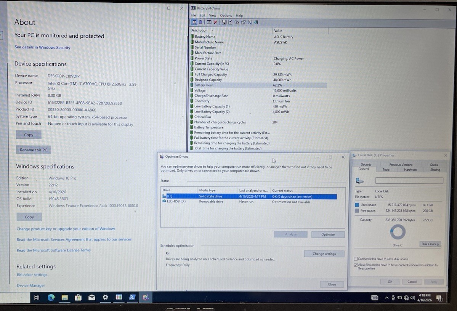Switch to the Hardware tab in Disk Properties

coord(410,170)
